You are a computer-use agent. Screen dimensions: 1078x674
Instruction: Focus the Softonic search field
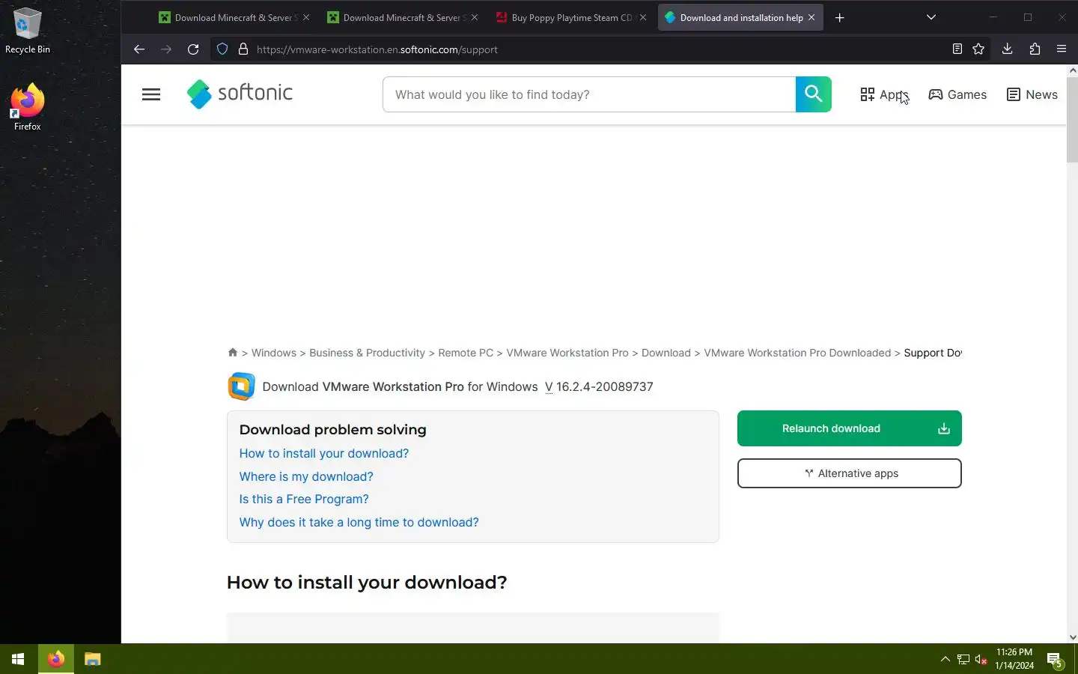589,94
